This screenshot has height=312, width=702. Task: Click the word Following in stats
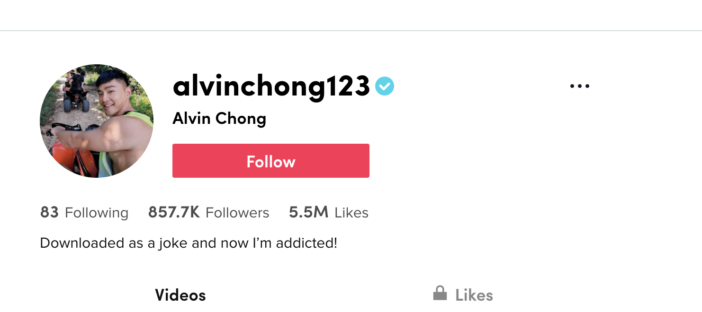[97, 213]
